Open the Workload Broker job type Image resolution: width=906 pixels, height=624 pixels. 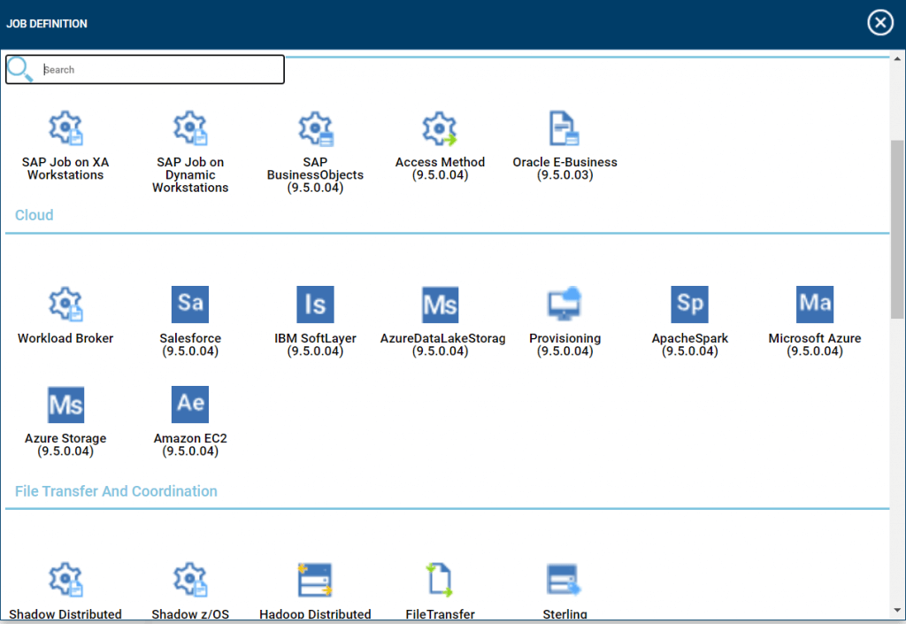pyautogui.click(x=65, y=304)
